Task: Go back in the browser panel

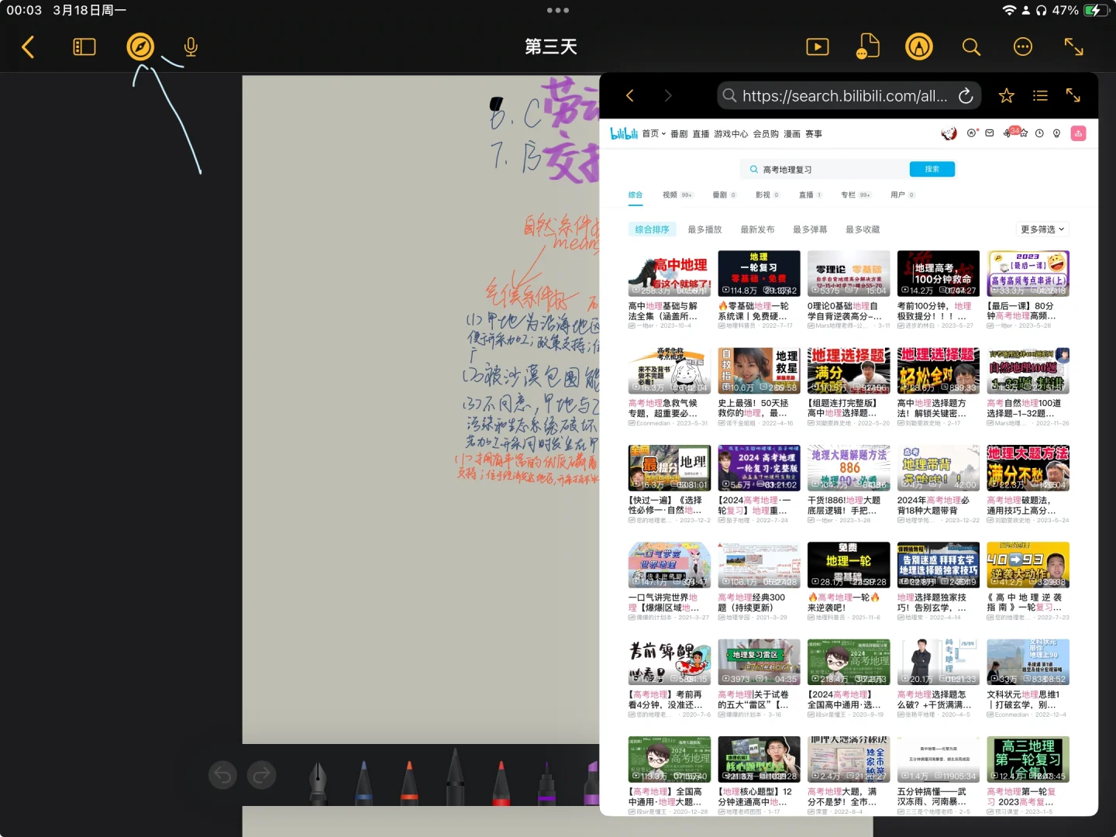Action: 630,95
